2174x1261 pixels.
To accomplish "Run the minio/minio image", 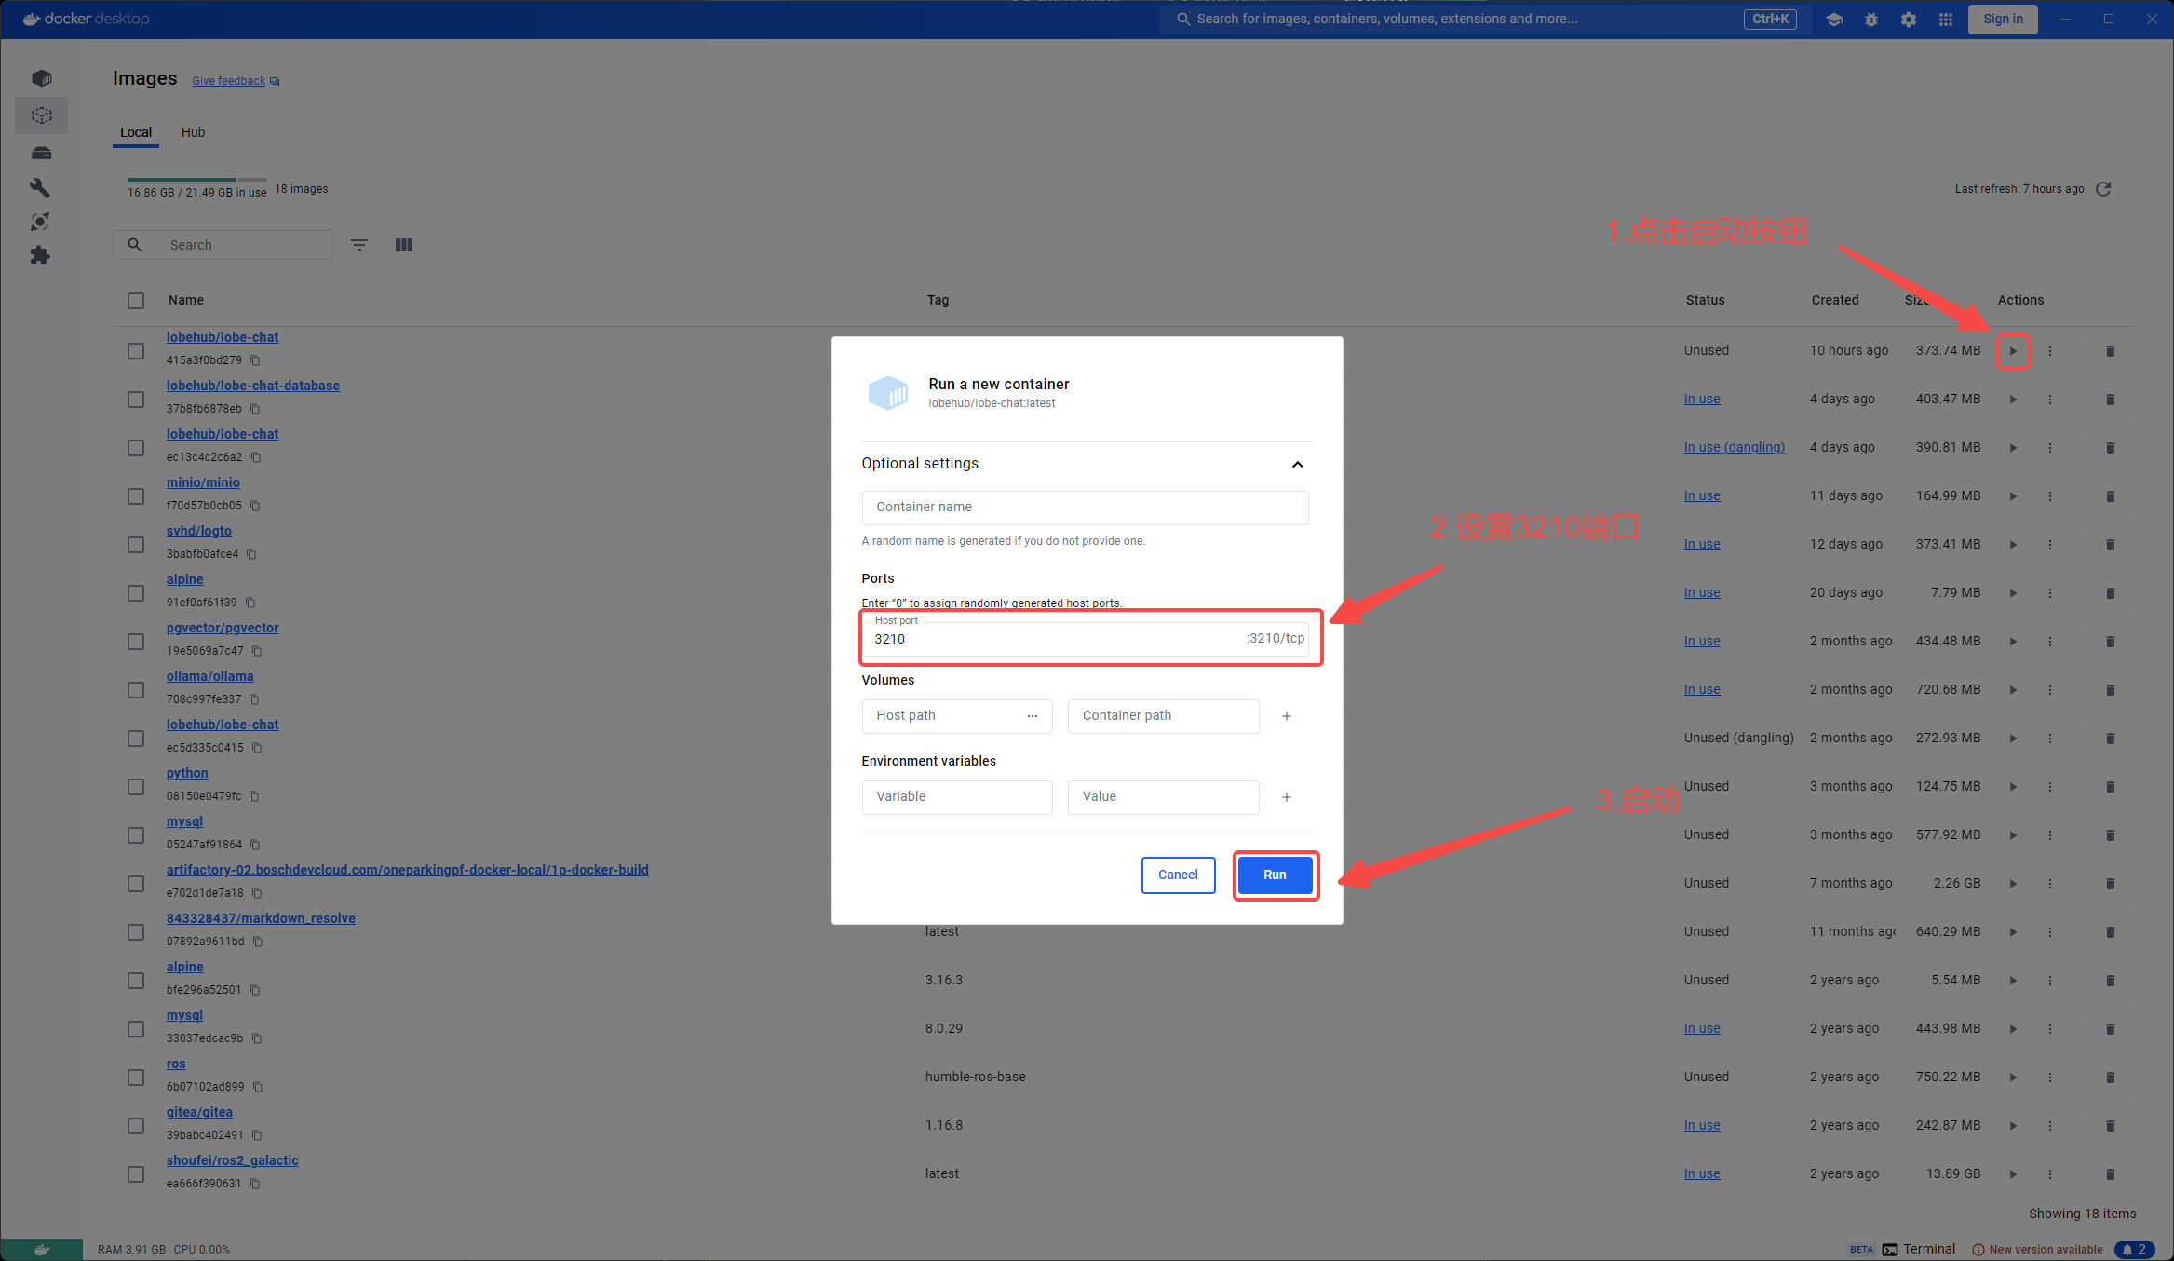I will tap(2013, 496).
